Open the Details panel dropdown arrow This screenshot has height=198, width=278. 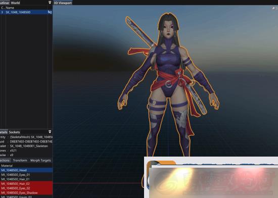point(50,132)
